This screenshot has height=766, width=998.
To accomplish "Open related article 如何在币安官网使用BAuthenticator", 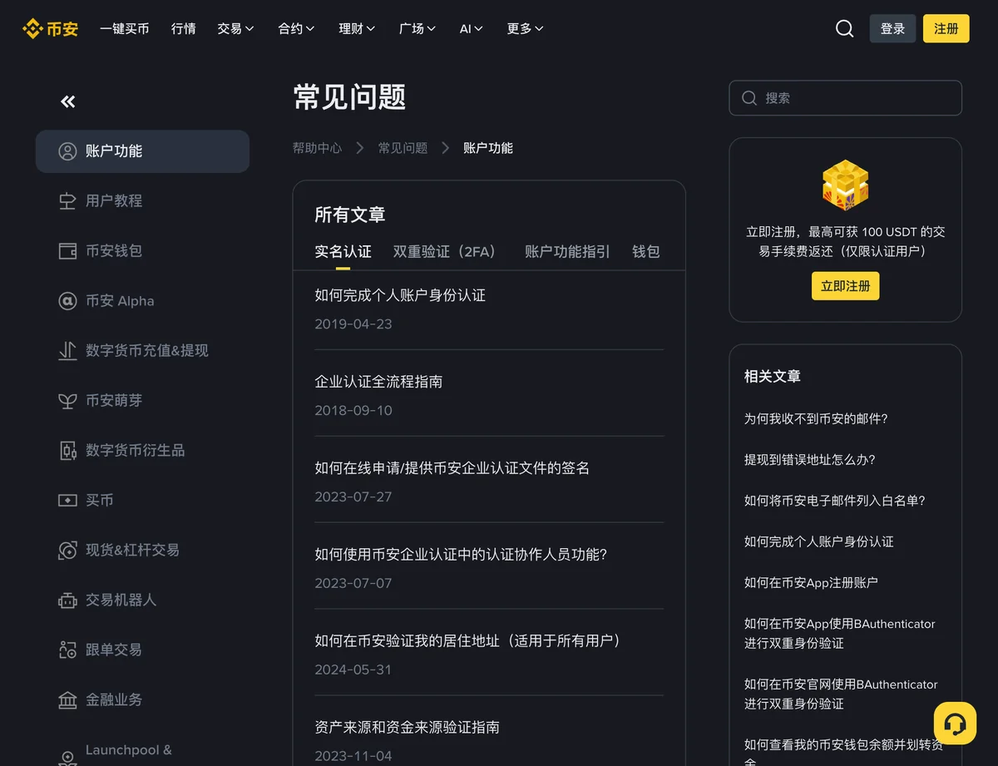I will coord(841,694).
